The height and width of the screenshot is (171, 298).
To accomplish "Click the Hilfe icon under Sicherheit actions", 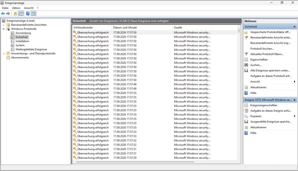I will 246,93.
